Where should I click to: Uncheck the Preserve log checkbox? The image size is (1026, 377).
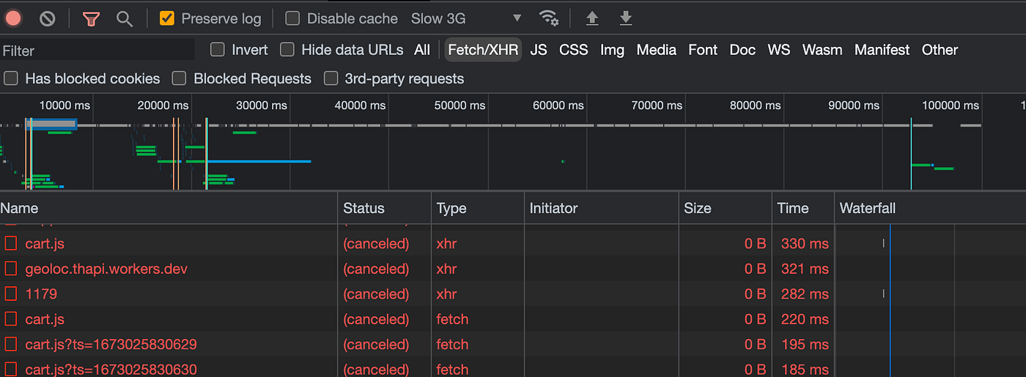[167, 18]
